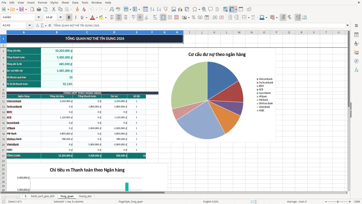This screenshot has width=362, height=204.
Task: Insert a comment via speech-bubble icon
Action: point(211,9)
